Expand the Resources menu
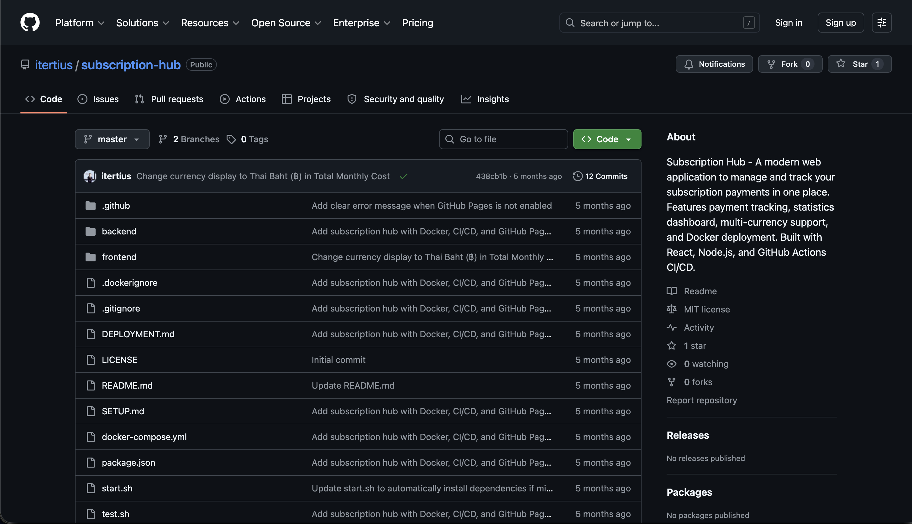This screenshot has height=524, width=912. click(210, 23)
